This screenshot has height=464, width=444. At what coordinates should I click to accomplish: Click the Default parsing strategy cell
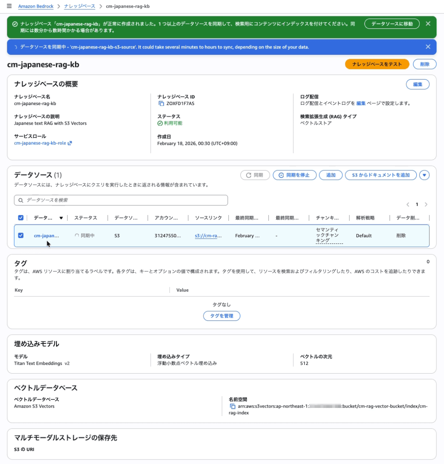coord(364,236)
